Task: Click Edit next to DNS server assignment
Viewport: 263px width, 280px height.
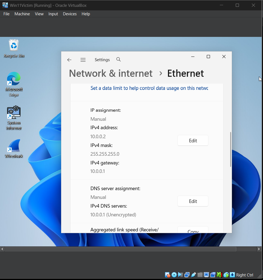Action: [x=193, y=201]
